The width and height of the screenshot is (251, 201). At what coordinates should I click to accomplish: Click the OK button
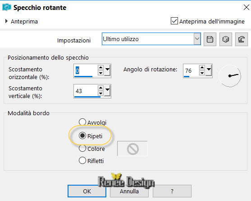(x=87, y=191)
